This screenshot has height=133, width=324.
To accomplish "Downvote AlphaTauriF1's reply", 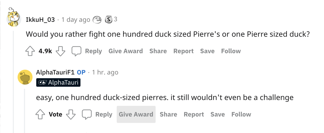I will [x=71, y=114].
